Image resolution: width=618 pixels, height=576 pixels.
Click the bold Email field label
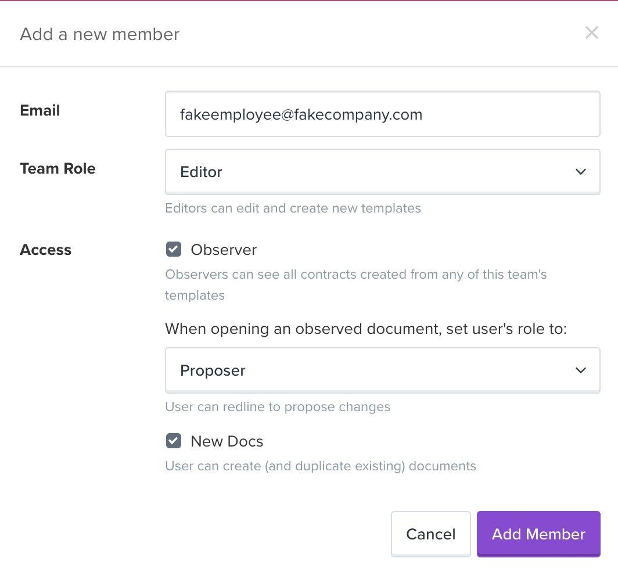point(40,111)
